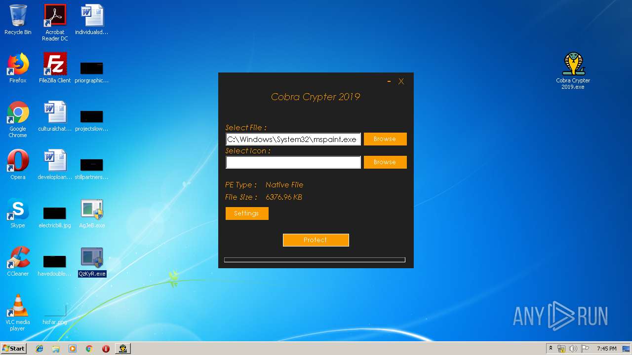The image size is (632, 355).
Task: Select the QzKyR.exe file icon
Action: click(x=92, y=261)
